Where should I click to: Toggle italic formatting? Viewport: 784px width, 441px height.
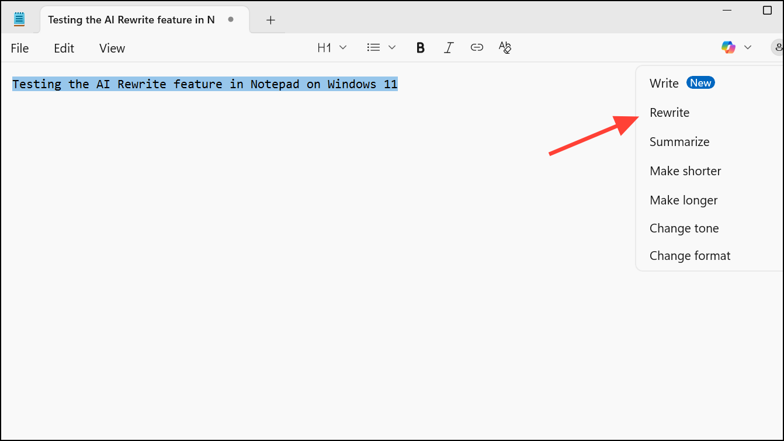(x=449, y=47)
